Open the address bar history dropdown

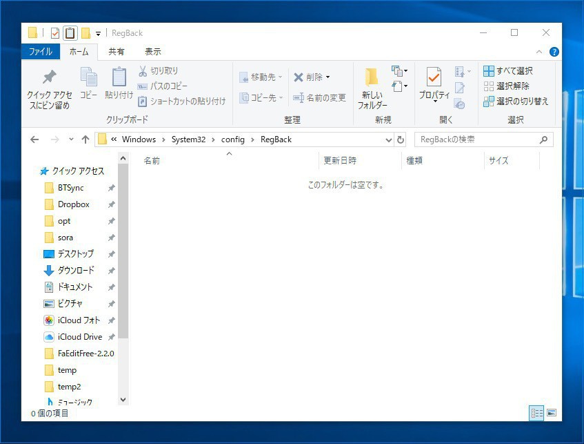[388, 139]
